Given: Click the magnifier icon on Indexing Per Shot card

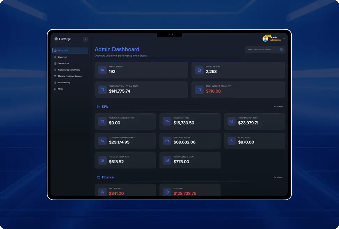Looking at the screenshot, I should (231, 121).
